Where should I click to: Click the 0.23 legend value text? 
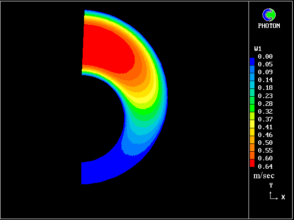tap(266, 96)
